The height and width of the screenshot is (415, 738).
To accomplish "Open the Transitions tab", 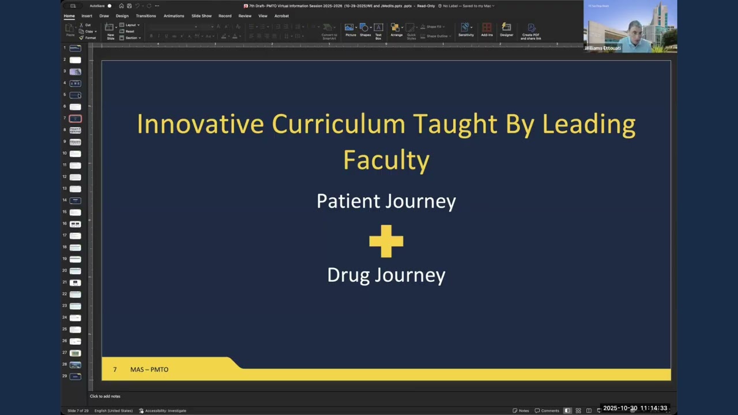I will (x=146, y=16).
